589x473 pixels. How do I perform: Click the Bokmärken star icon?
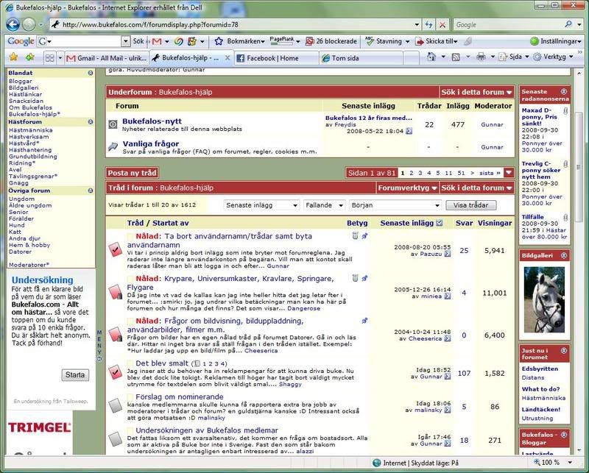(x=219, y=41)
